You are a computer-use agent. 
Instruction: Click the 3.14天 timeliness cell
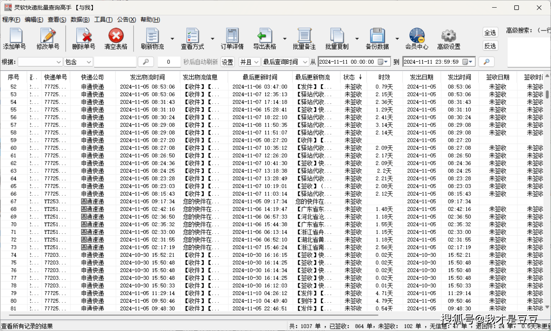(x=384, y=125)
